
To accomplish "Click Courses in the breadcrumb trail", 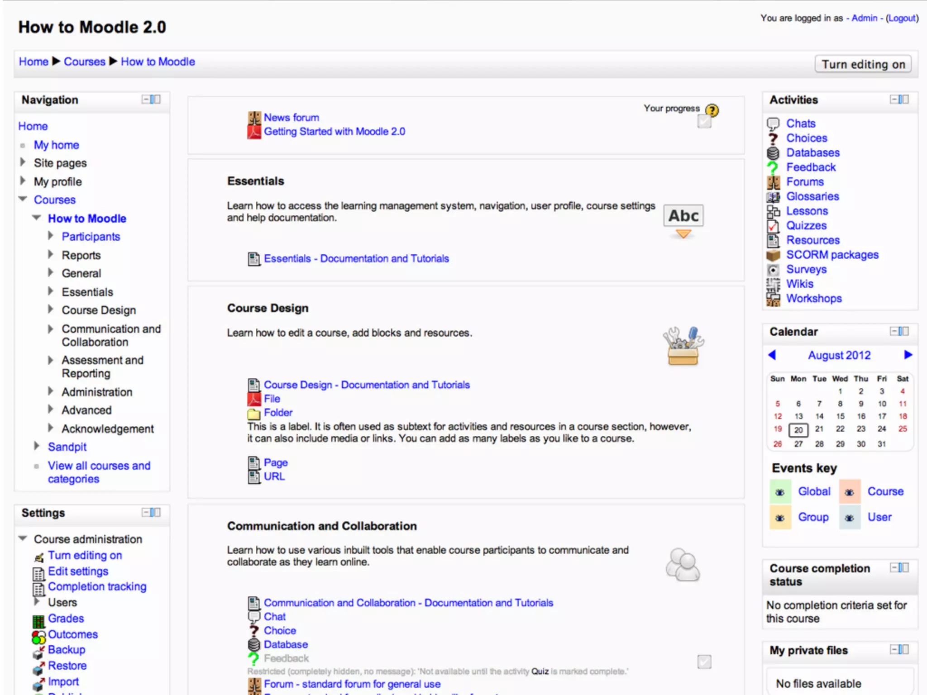I will tap(84, 62).
